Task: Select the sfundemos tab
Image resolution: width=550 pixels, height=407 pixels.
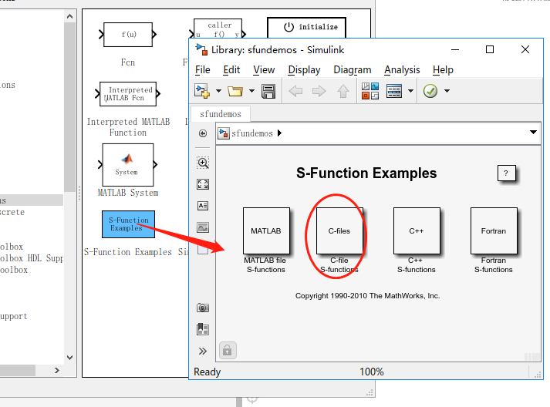Action: pyautogui.click(x=221, y=114)
